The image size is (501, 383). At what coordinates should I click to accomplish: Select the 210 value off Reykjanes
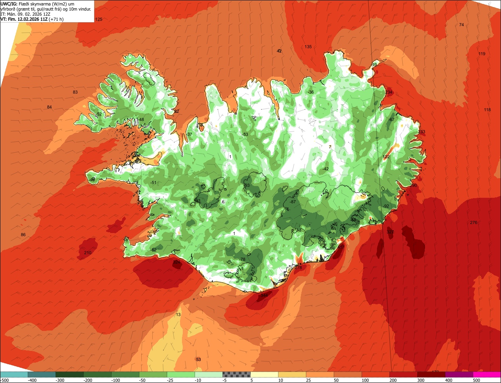pyautogui.click(x=88, y=253)
